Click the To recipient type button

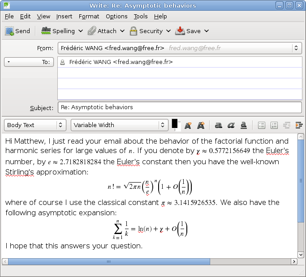pyautogui.click(x=29, y=62)
